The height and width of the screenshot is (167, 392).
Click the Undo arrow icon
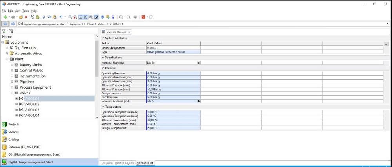pyautogui.click(x=61, y=17)
